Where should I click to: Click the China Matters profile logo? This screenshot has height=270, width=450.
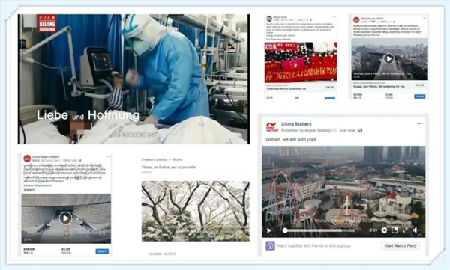(x=271, y=127)
